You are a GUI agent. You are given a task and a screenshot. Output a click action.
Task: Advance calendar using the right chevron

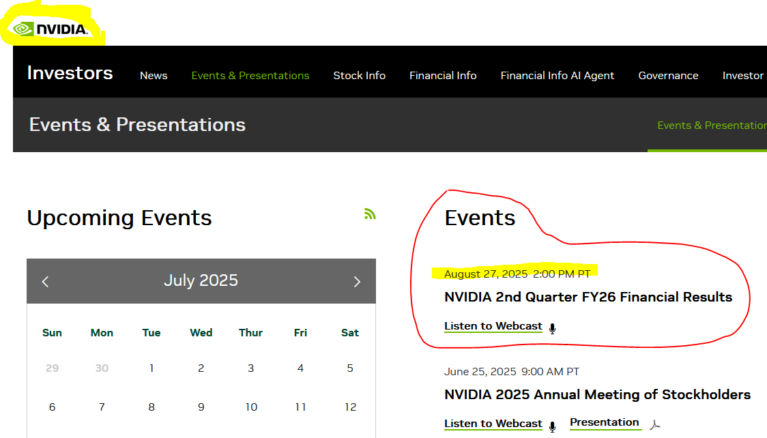pyautogui.click(x=357, y=281)
